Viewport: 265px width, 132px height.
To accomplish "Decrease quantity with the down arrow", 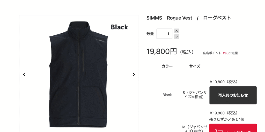I will [x=176, y=37].
